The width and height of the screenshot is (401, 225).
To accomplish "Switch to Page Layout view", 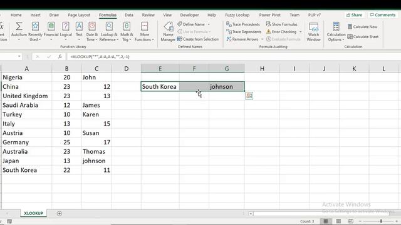I will point(338,221).
